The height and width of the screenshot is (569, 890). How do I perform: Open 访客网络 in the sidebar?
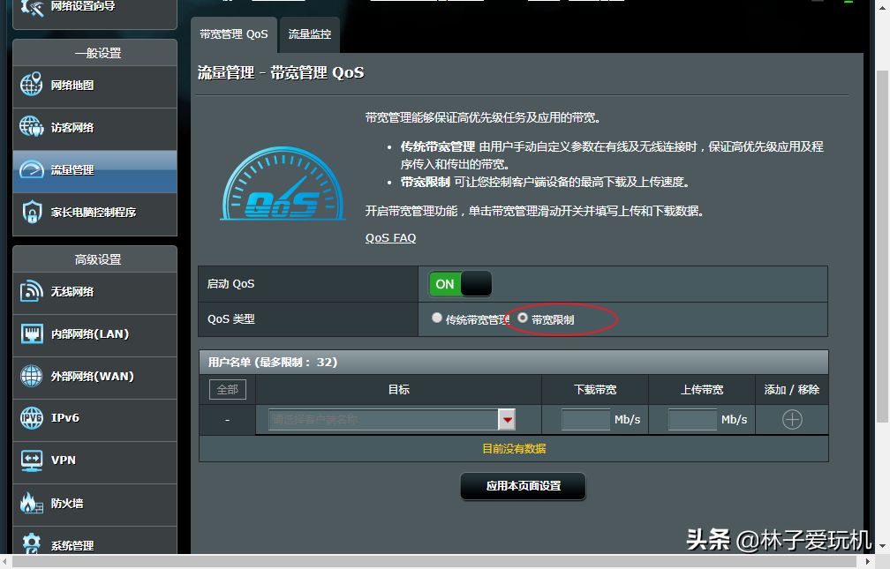point(94,128)
